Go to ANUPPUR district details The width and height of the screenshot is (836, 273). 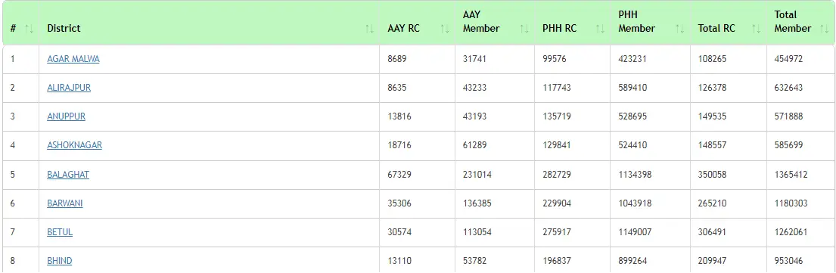pyautogui.click(x=66, y=116)
